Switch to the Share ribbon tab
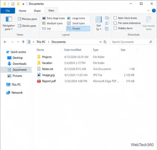Screen dimensions: 157x150 pyautogui.click(x=37, y=11)
